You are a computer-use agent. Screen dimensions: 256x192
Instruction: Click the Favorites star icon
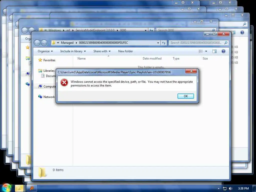40,60
